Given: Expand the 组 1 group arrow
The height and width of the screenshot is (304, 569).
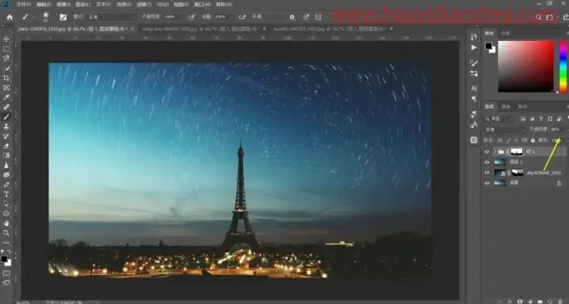Looking at the screenshot, I should [x=495, y=152].
